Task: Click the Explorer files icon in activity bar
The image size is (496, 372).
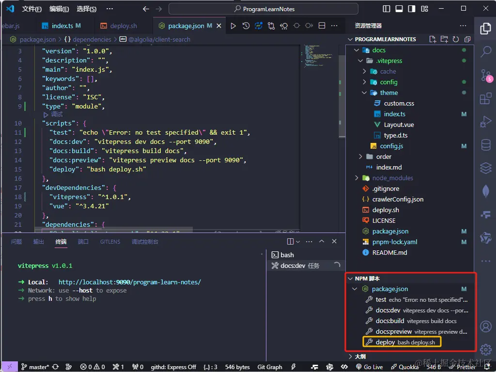Action: (485, 28)
